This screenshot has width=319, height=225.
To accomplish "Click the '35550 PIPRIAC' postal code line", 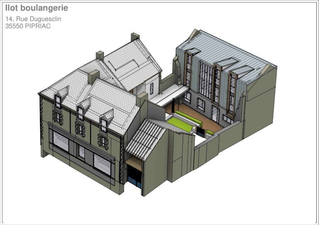I will click(x=28, y=26).
